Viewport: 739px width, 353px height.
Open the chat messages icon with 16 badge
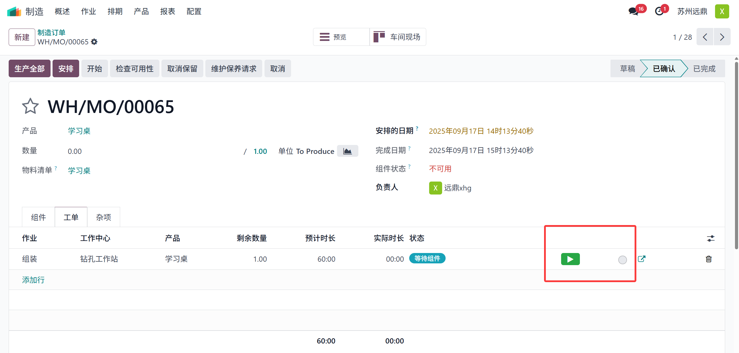pyautogui.click(x=634, y=12)
